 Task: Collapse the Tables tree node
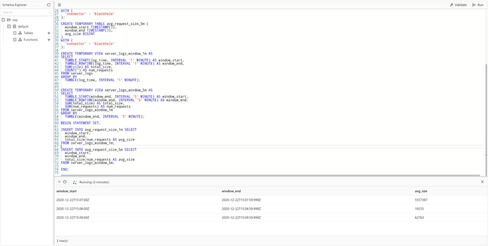point(15,33)
